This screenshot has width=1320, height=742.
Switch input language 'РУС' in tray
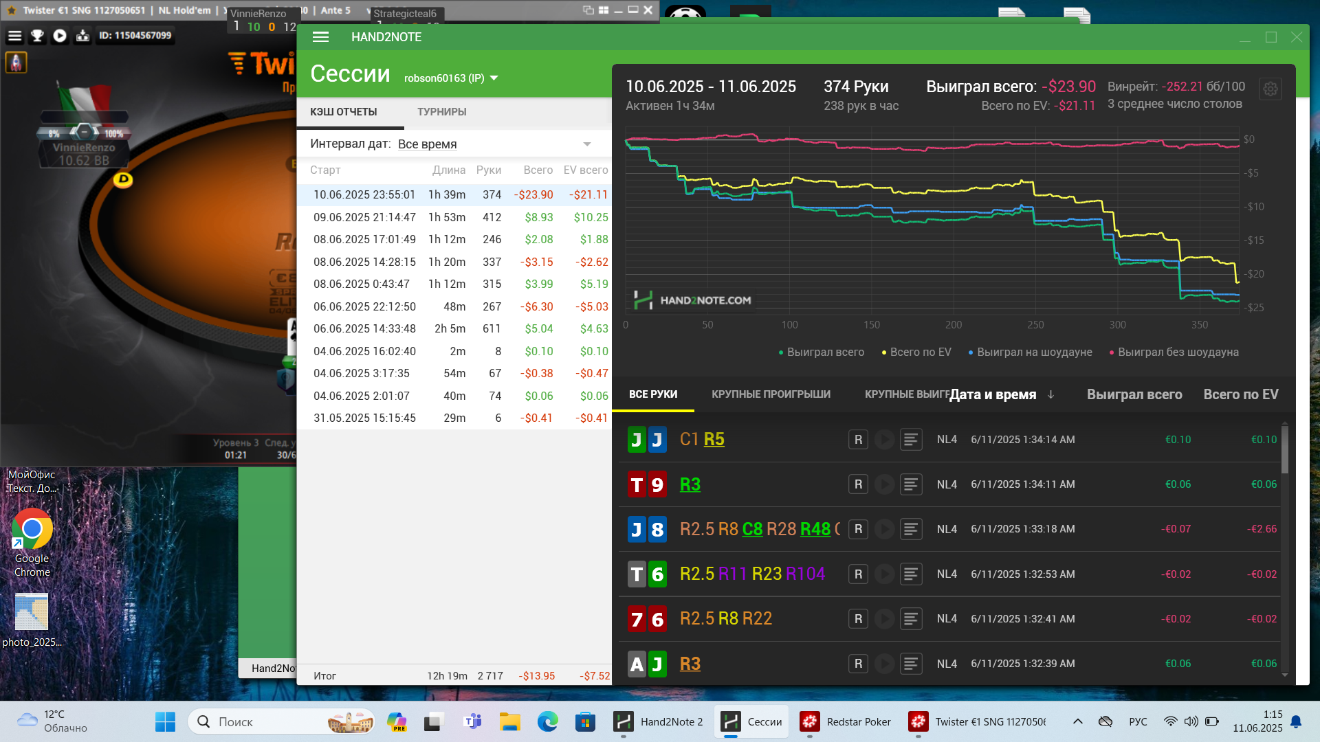tap(1138, 721)
